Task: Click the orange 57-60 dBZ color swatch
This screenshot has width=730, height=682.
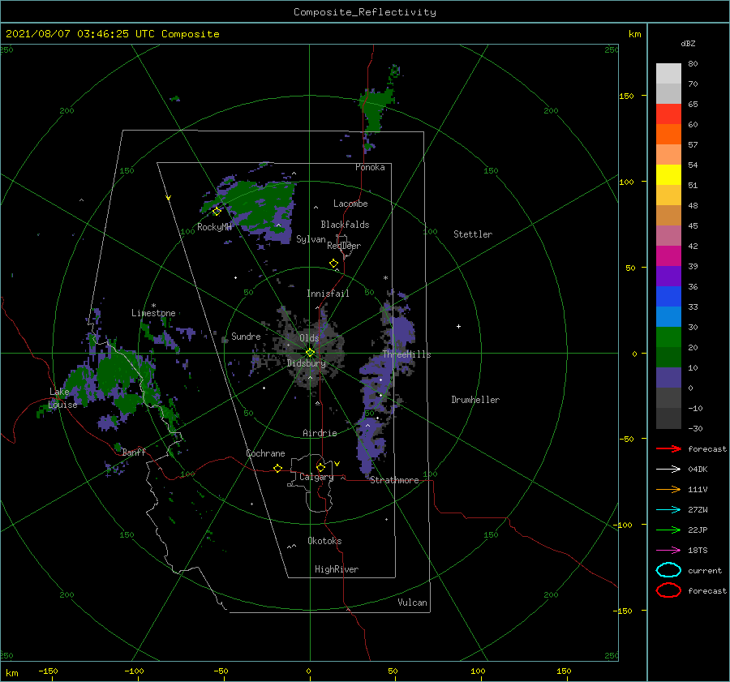Action: [x=668, y=135]
